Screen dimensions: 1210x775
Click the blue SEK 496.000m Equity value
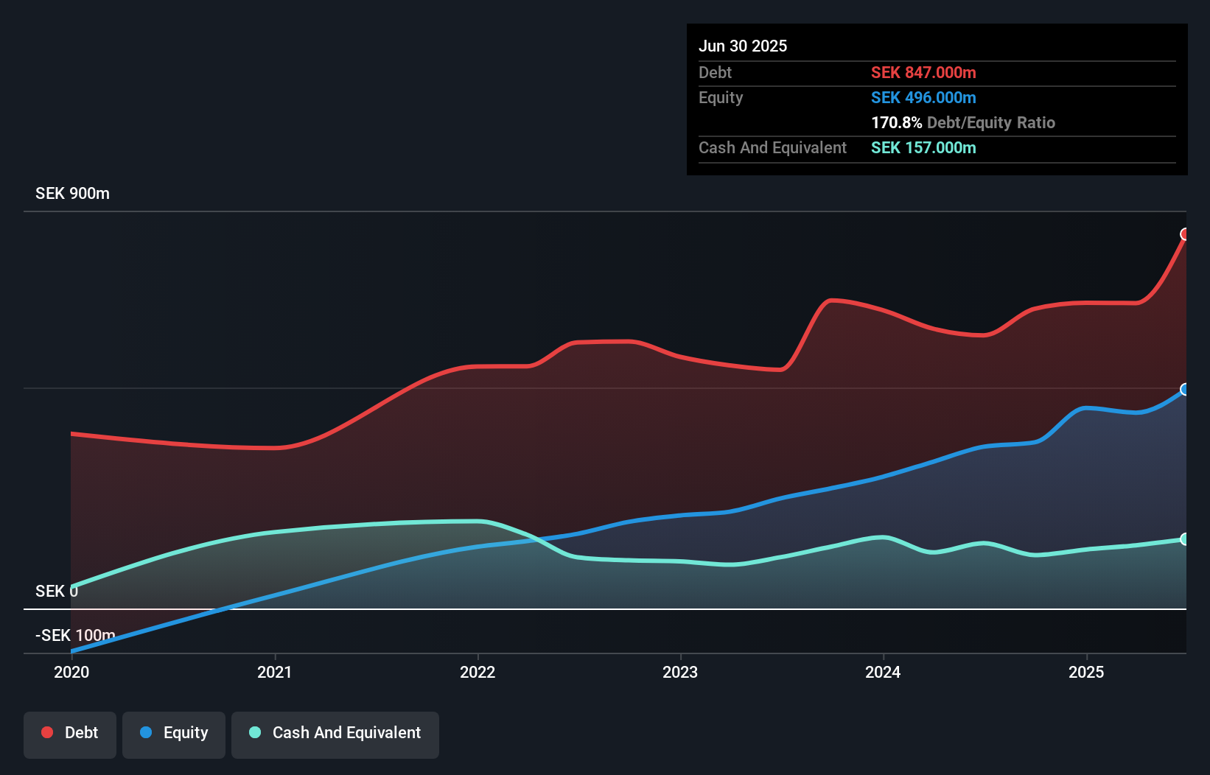point(923,97)
